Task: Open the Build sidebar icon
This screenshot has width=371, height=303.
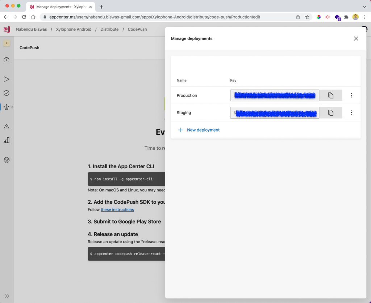Action: point(7,79)
